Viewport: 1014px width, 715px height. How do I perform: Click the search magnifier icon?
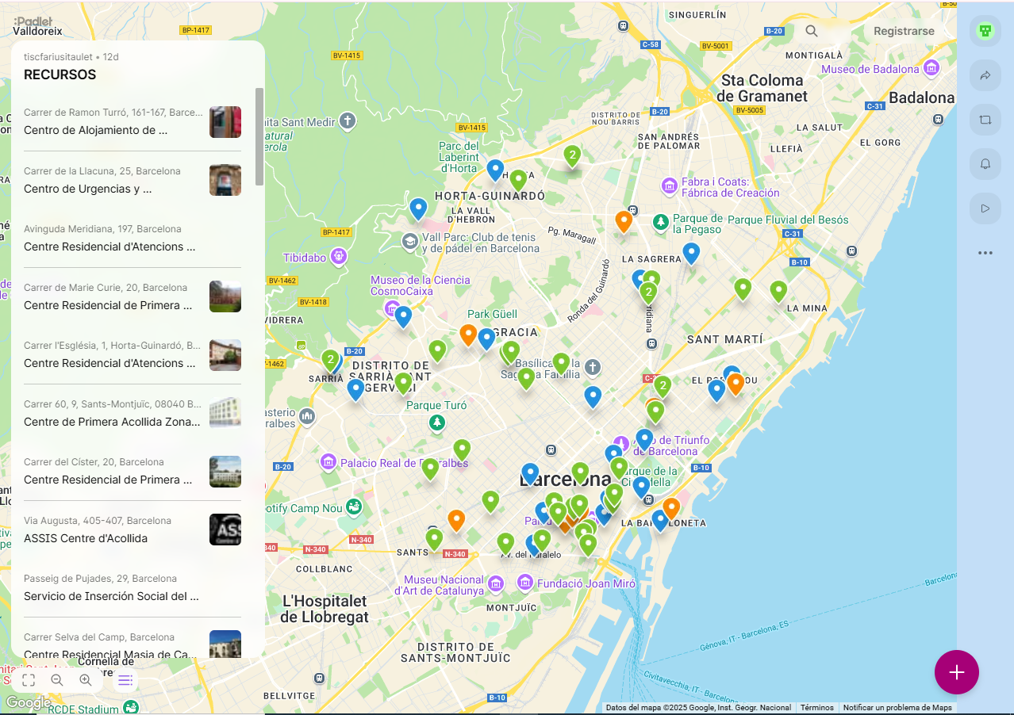(x=811, y=31)
